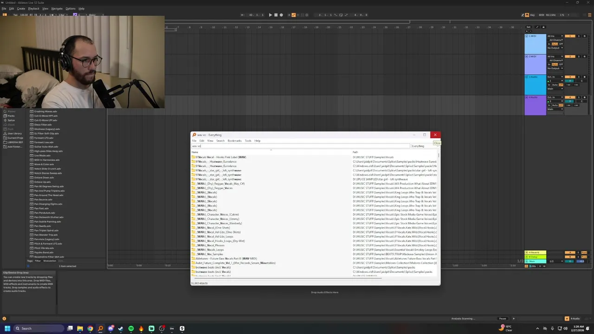Select Pitch Vibrato.adv preset
This screenshot has width=594, height=334.
42,248
